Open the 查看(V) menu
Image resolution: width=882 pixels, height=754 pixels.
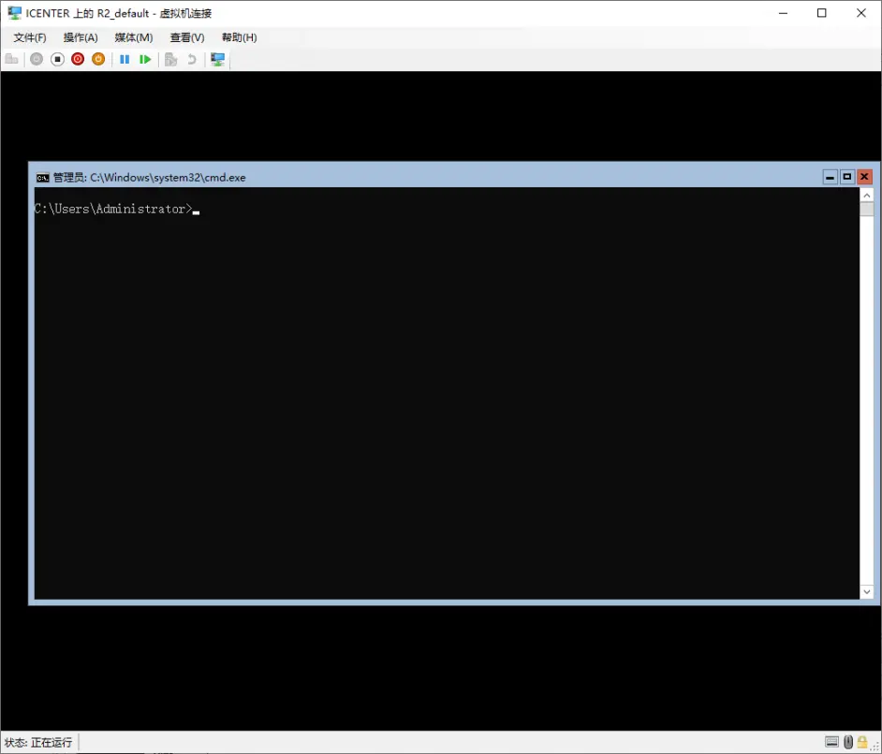click(x=187, y=37)
